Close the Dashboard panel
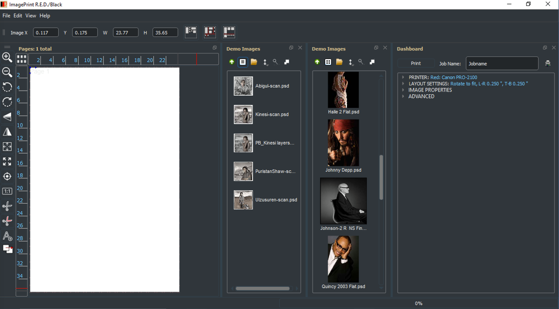The image size is (559, 309). coord(554,48)
